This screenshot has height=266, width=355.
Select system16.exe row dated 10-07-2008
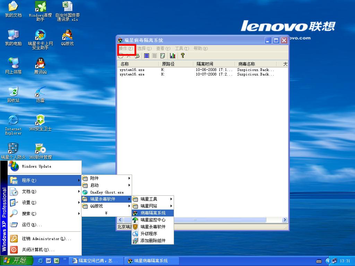tap(202, 74)
